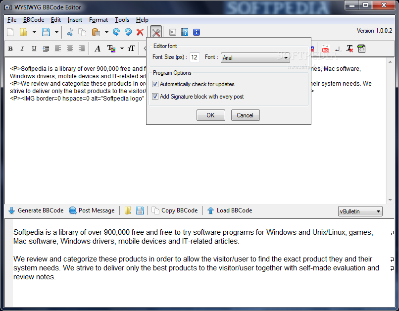Apply bold formatting with the B icon
399x311 pixels.
10,49
